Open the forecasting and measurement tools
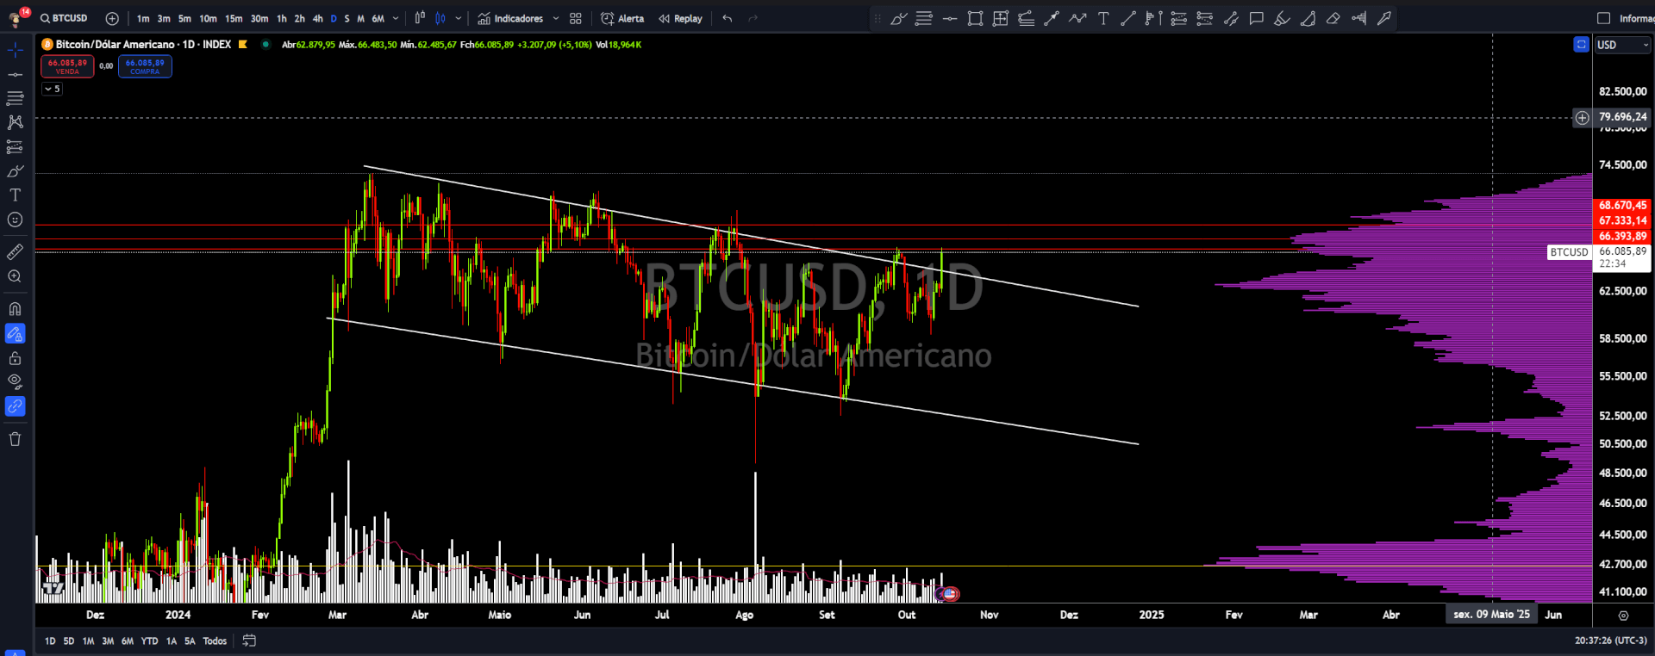Image resolution: width=1655 pixels, height=656 pixels. coord(15,147)
